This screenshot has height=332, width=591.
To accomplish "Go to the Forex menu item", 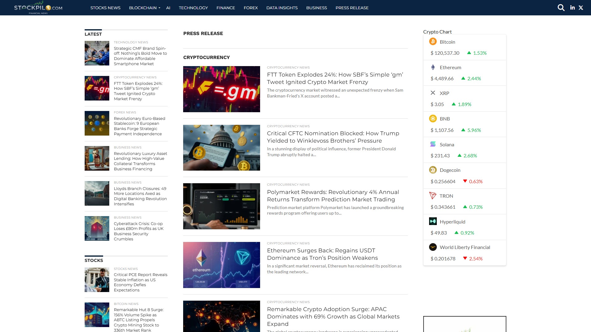I will pos(251,8).
